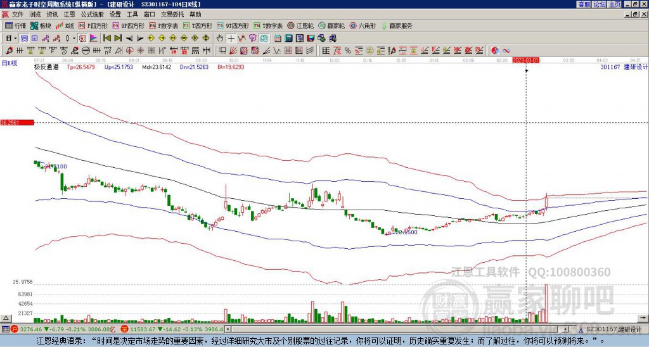Open the T四方形 tool
This screenshot has width=649, height=347.
pyautogui.click(x=198, y=25)
